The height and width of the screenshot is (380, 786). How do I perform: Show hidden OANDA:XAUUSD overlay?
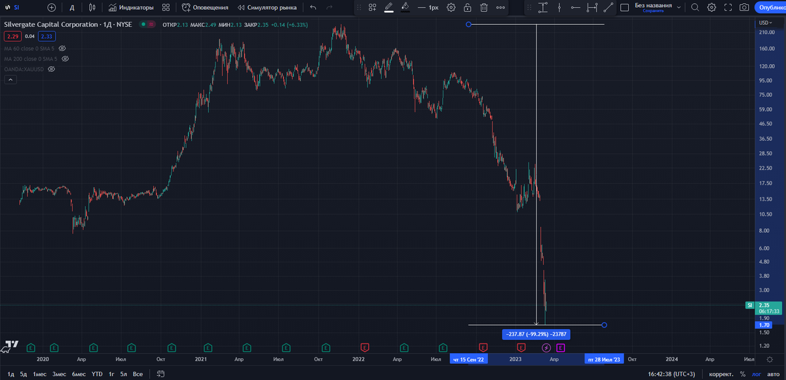point(50,69)
